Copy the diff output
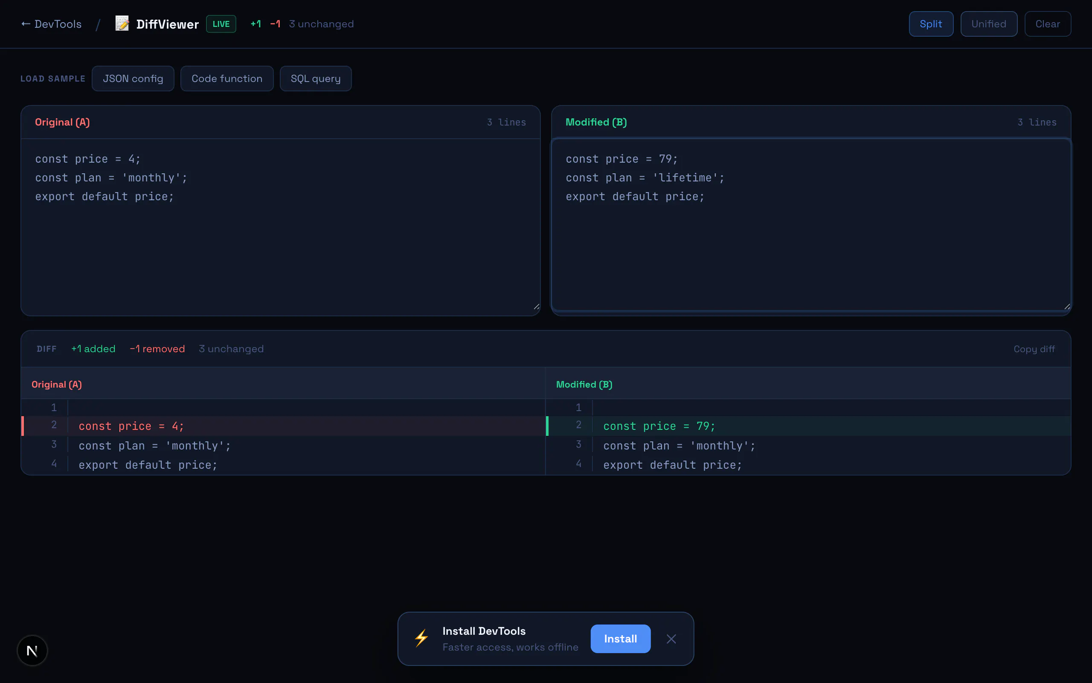 [1034, 349]
